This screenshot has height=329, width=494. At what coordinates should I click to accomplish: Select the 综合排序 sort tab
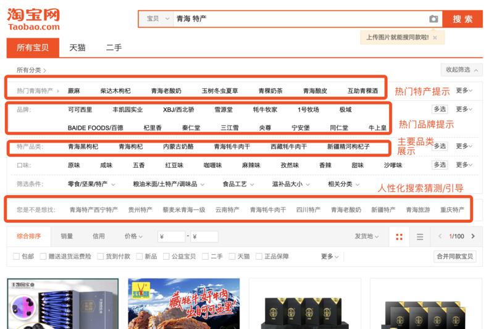point(29,236)
